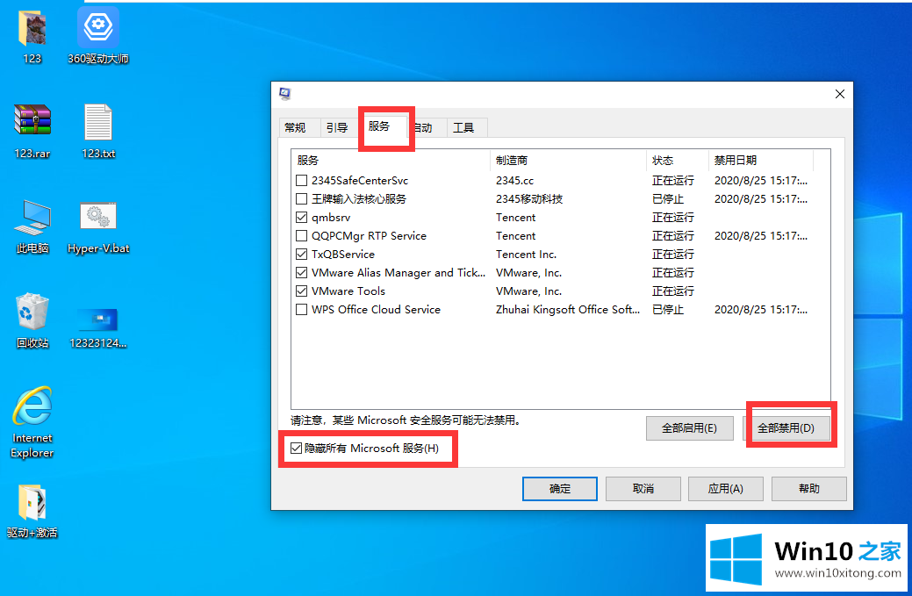Select the 123.txt file icon
The height and width of the screenshot is (596, 912).
tap(98, 121)
